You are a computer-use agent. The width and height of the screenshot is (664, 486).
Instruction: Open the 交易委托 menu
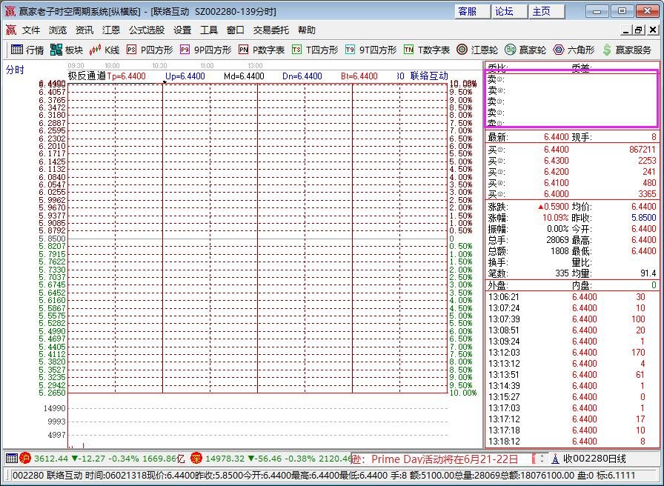[271, 30]
